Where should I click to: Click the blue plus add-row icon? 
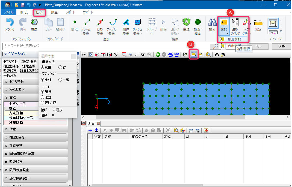(x=90, y=130)
